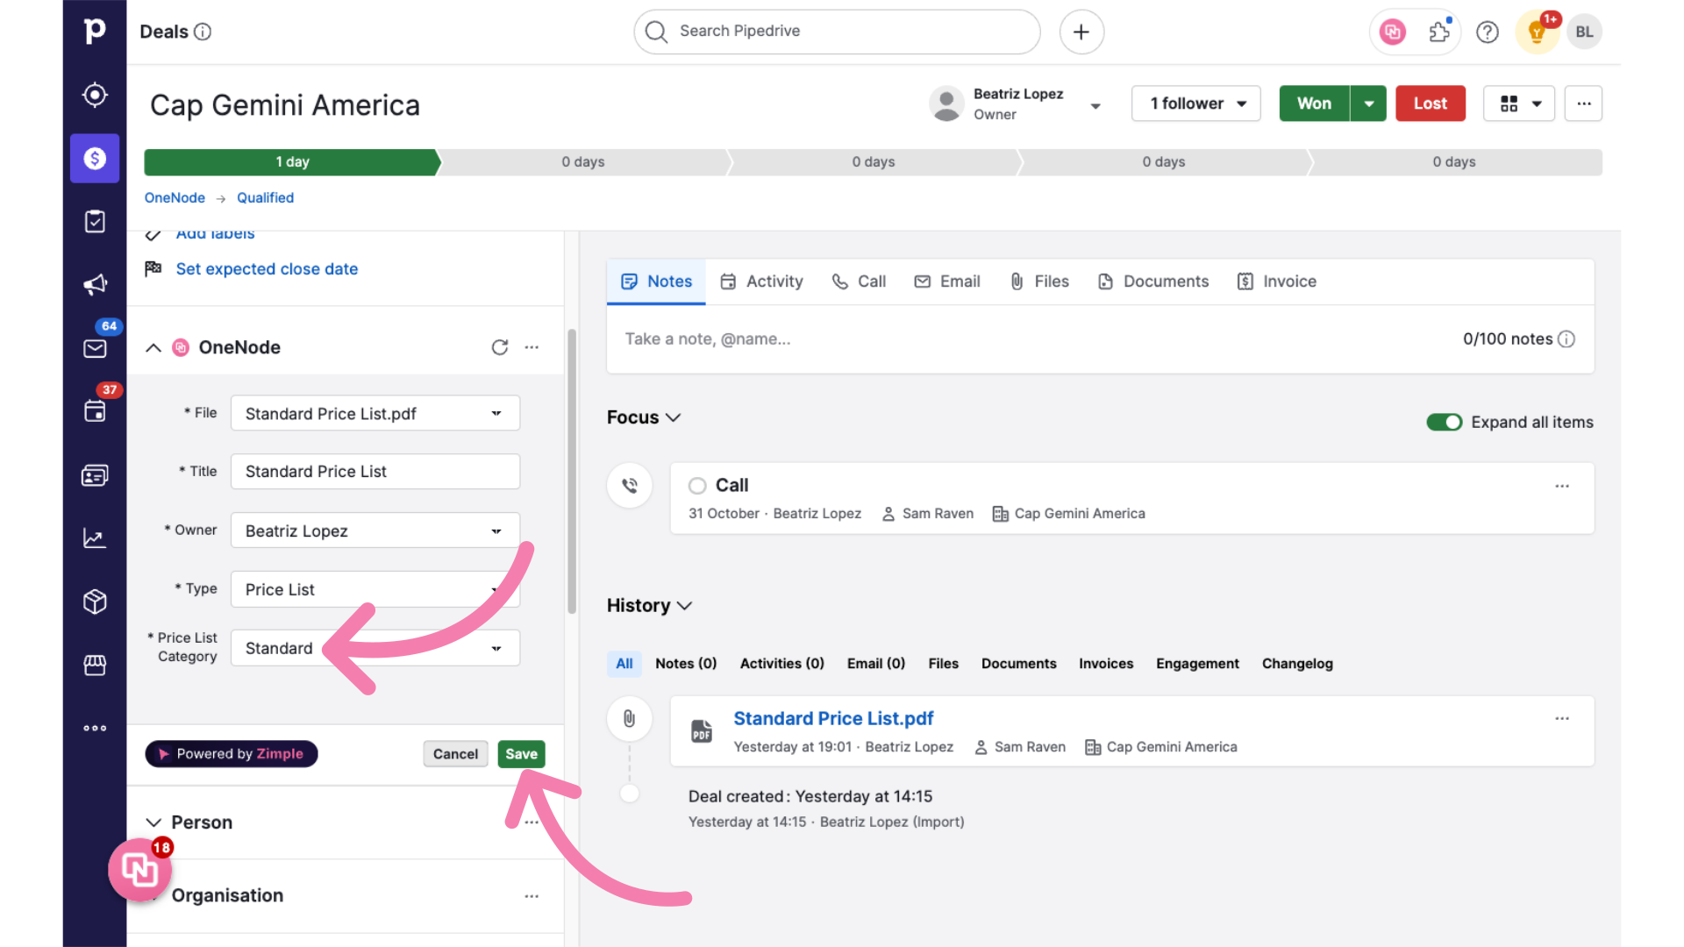The image size is (1684, 947).
Task: Click the Qualified pipeline stage link
Action: 265,198
